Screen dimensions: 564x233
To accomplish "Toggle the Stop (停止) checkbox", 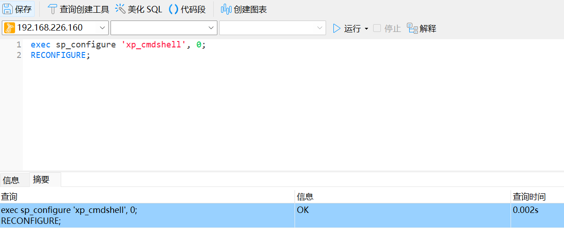I will (377, 28).
